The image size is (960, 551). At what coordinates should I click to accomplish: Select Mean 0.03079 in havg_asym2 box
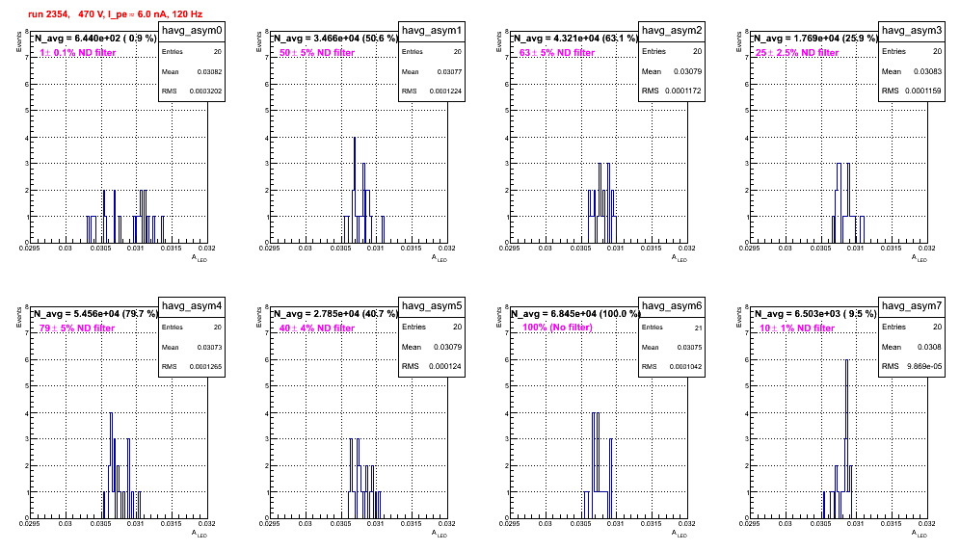pos(672,71)
